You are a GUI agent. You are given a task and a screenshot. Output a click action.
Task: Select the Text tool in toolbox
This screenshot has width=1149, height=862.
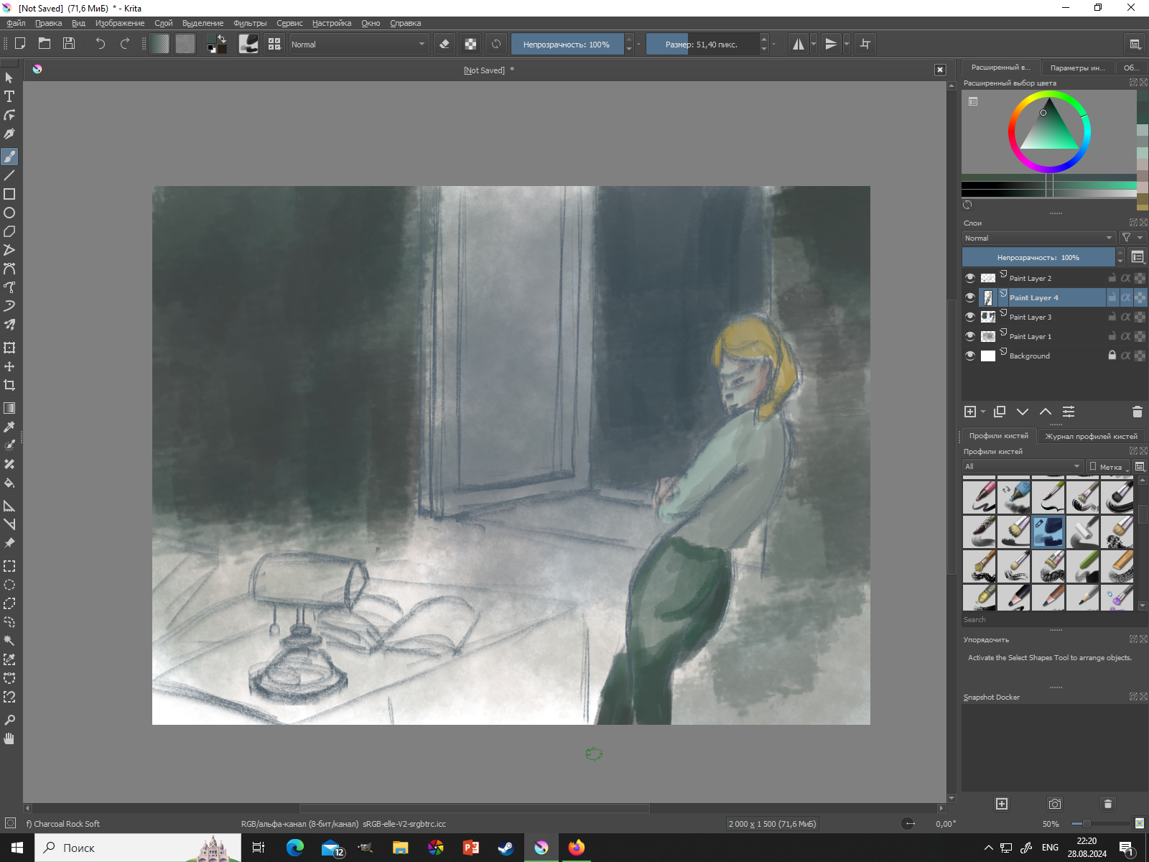tap(9, 96)
